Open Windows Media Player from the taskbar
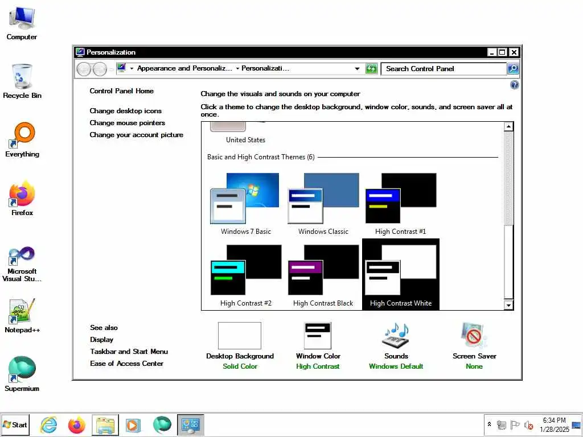The width and height of the screenshot is (583, 437). tap(133, 424)
